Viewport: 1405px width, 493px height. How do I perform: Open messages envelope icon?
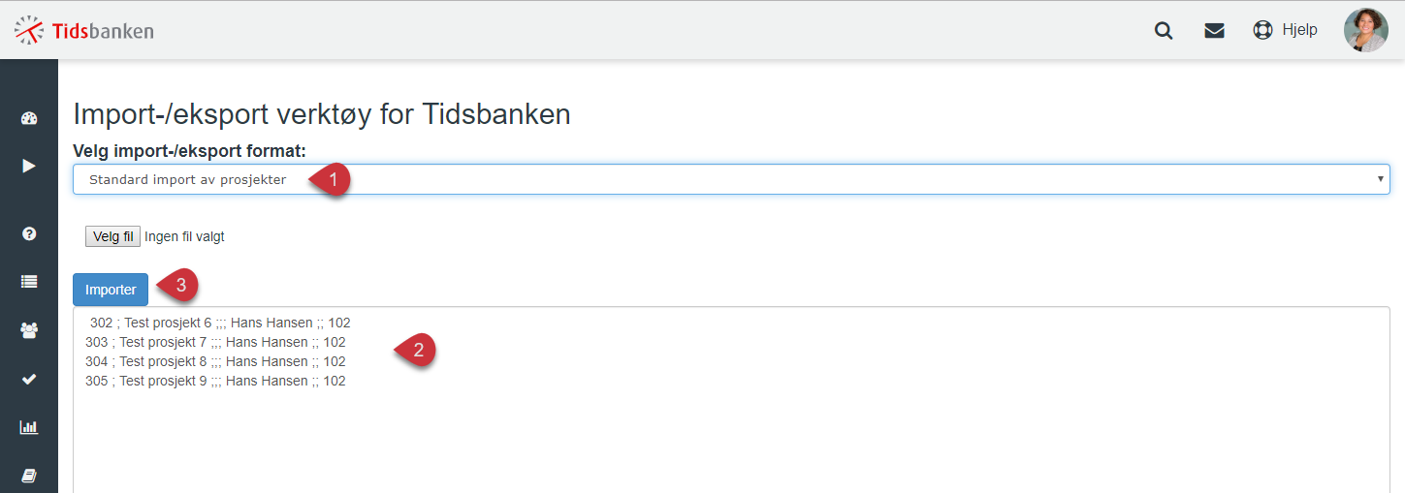pyautogui.click(x=1214, y=30)
